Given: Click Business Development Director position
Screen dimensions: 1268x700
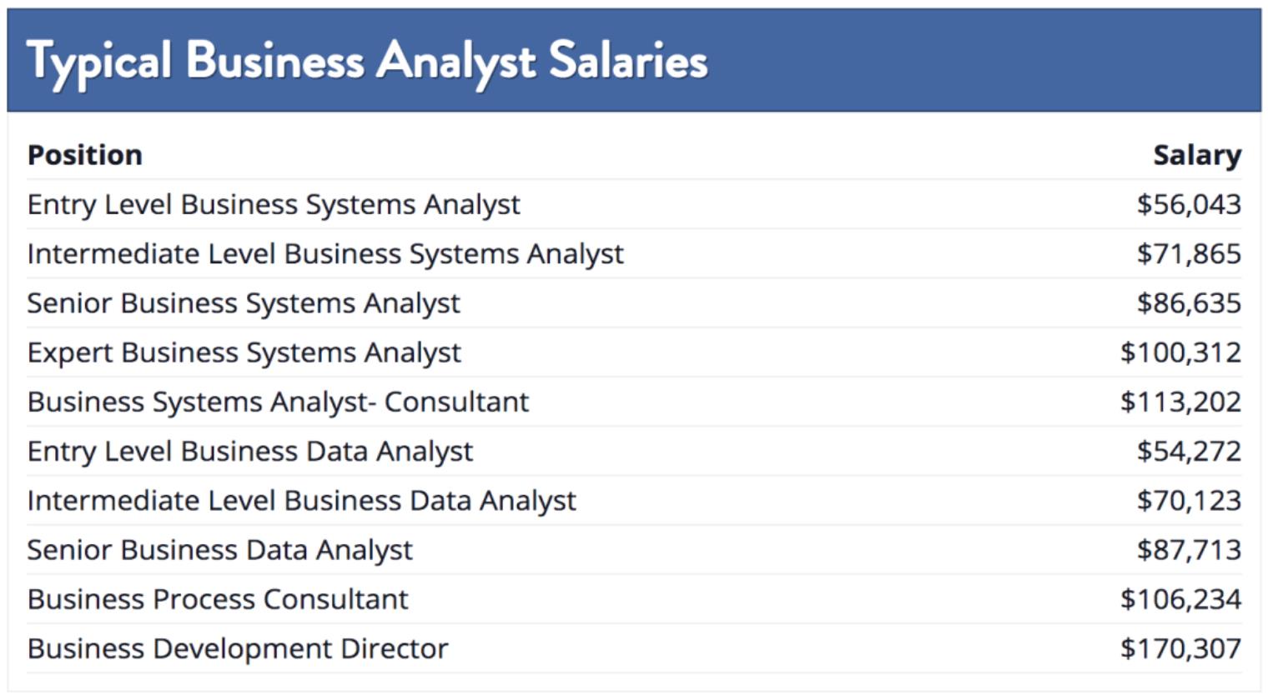Looking at the screenshot, I should 238,648.
